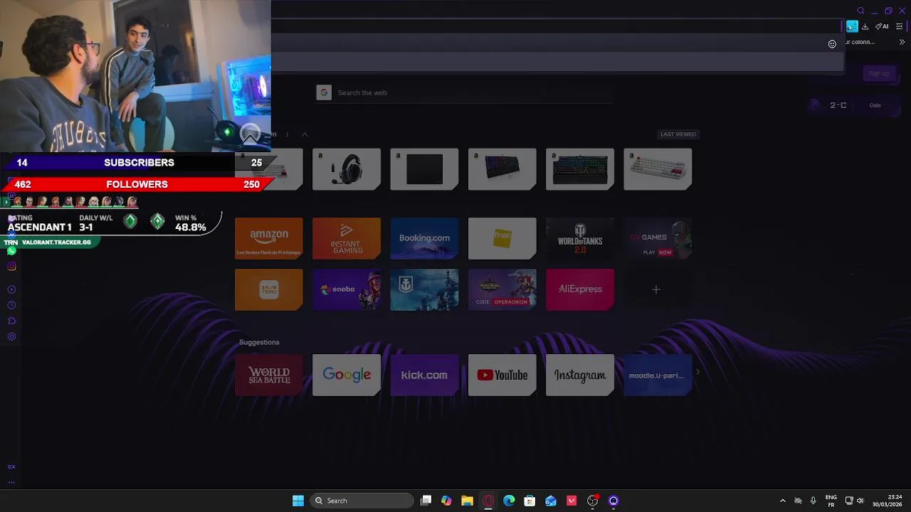Open History clock icon in sidebar

[11, 305]
